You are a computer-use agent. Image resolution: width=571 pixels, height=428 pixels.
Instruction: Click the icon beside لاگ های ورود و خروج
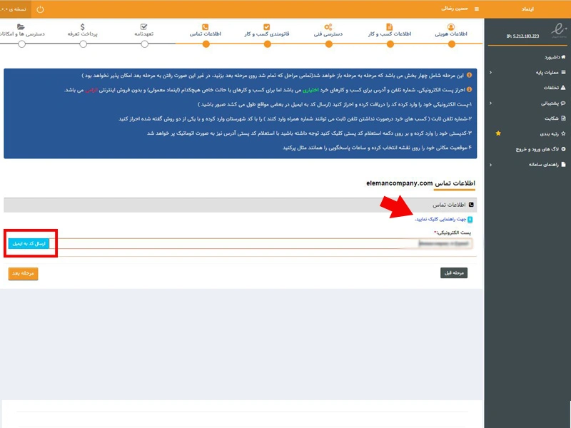(564, 149)
